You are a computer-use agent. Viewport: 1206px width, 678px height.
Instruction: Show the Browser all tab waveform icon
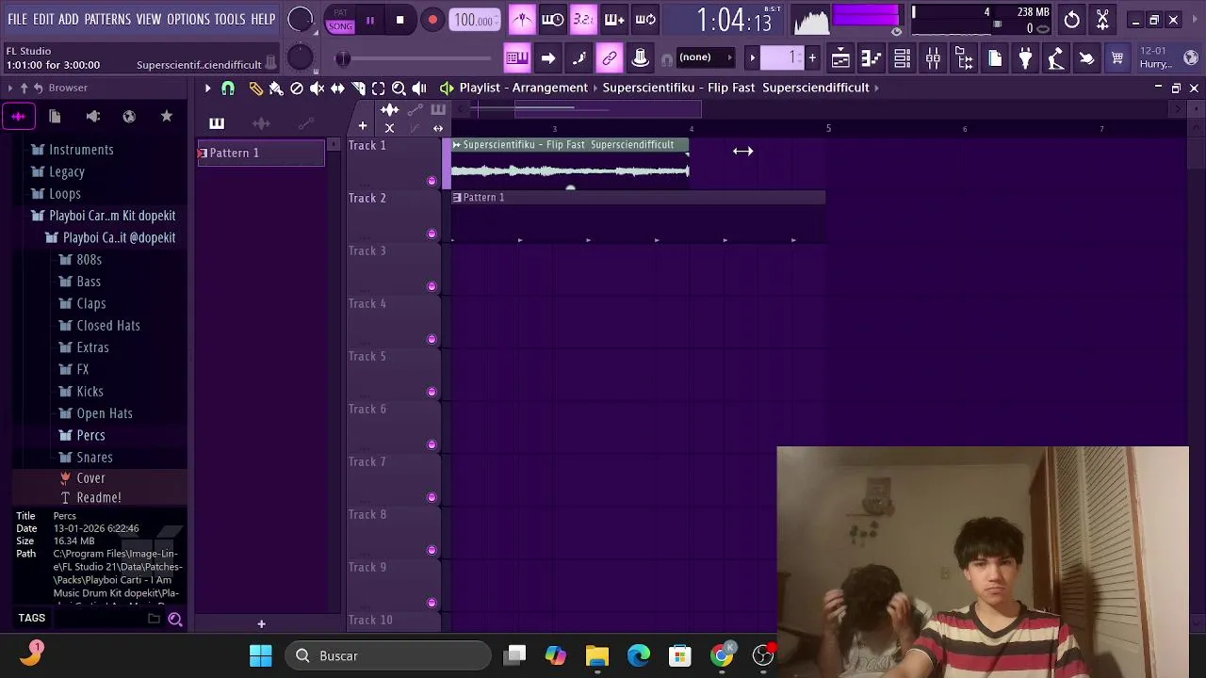click(18, 117)
